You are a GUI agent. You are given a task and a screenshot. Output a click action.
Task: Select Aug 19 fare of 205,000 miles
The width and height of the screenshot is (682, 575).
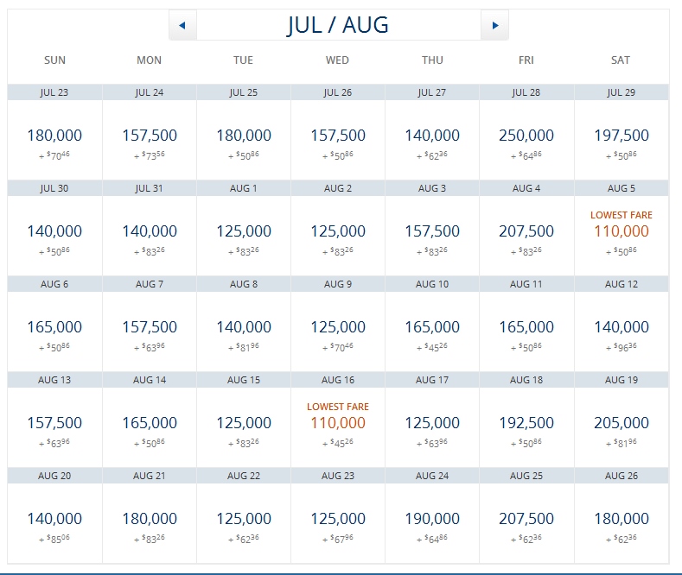[x=621, y=423]
